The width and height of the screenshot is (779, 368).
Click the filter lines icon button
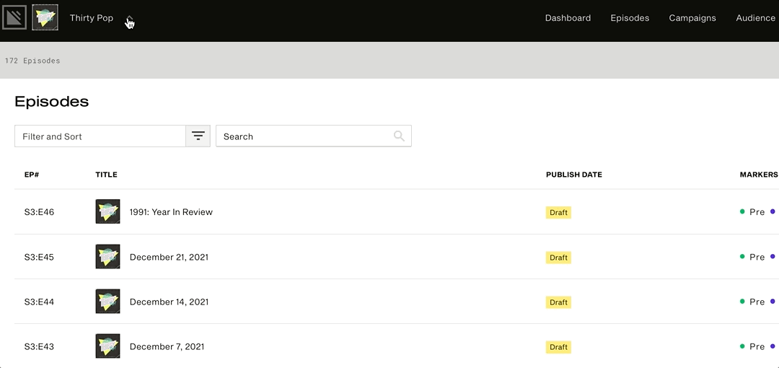click(198, 136)
